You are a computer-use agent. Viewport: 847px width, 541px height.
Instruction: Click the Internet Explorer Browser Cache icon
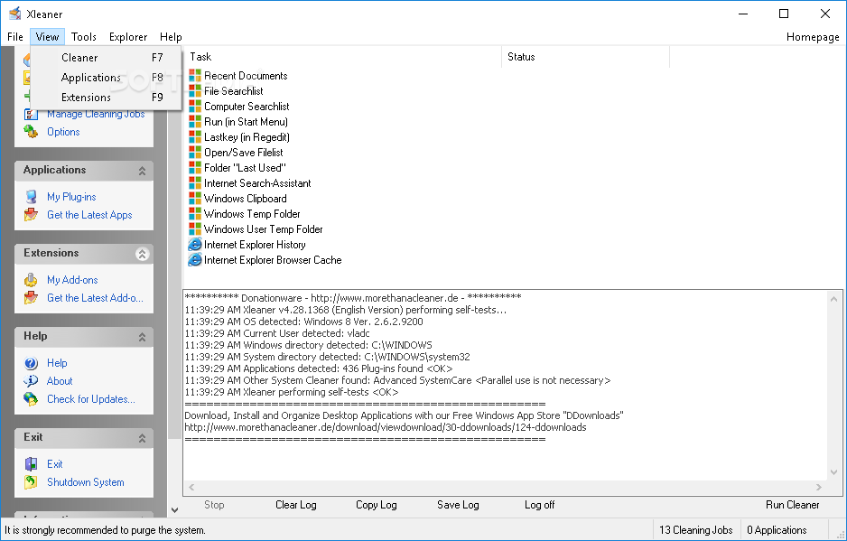194,260
